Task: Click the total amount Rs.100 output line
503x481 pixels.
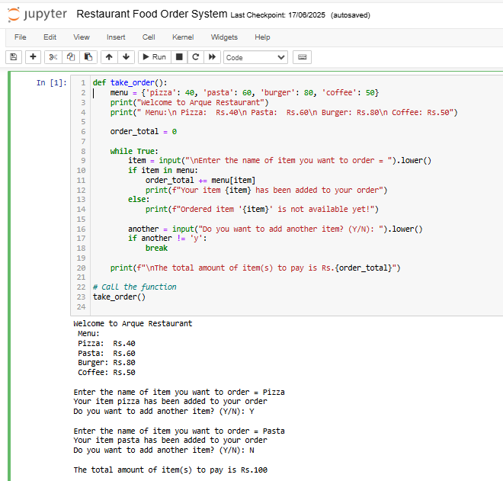Action: 171,470
